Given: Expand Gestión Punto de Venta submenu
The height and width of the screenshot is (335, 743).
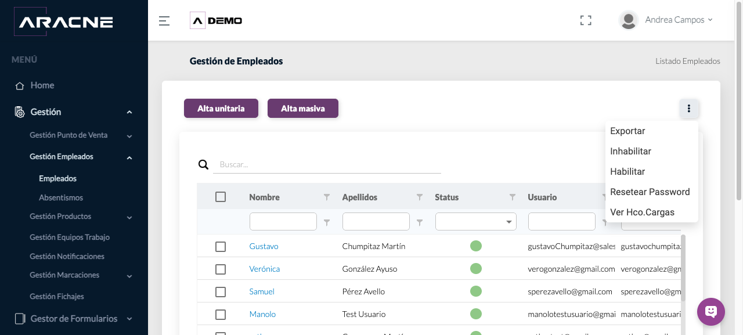Looking at the screenshot, I should tap(129, 136).
